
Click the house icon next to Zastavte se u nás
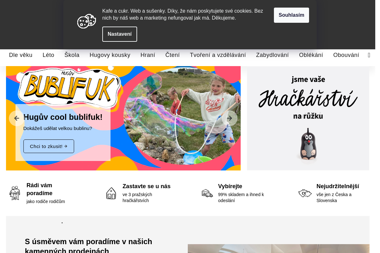click(111, 193)
